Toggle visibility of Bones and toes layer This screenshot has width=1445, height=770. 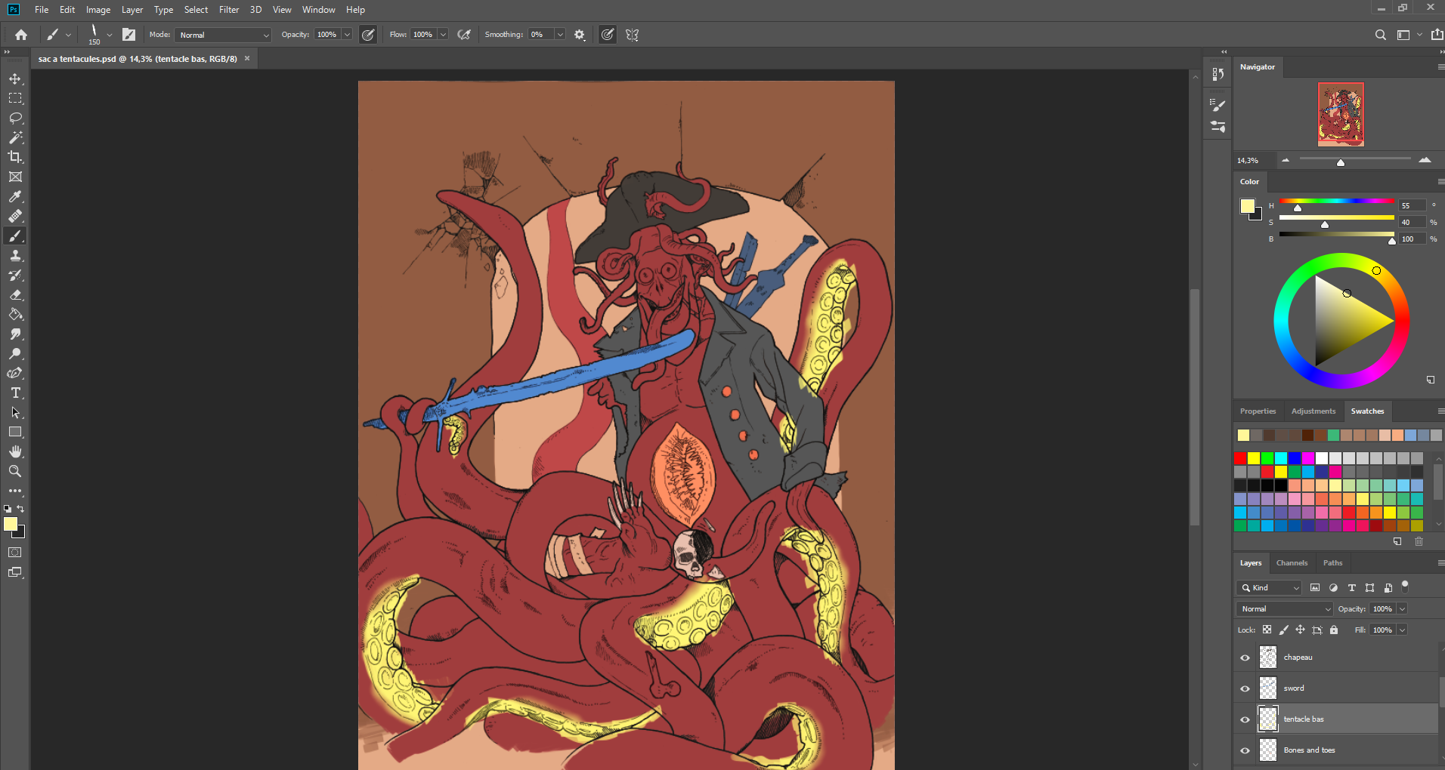pos(1245,750)
